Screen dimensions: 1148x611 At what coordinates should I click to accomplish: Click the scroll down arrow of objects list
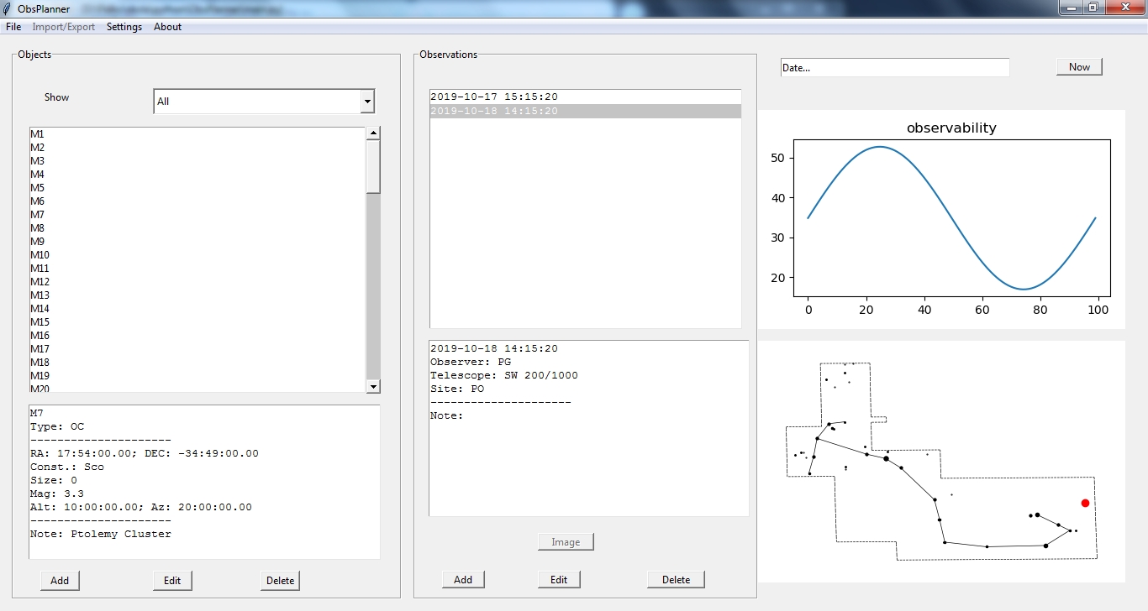point(373,386)
